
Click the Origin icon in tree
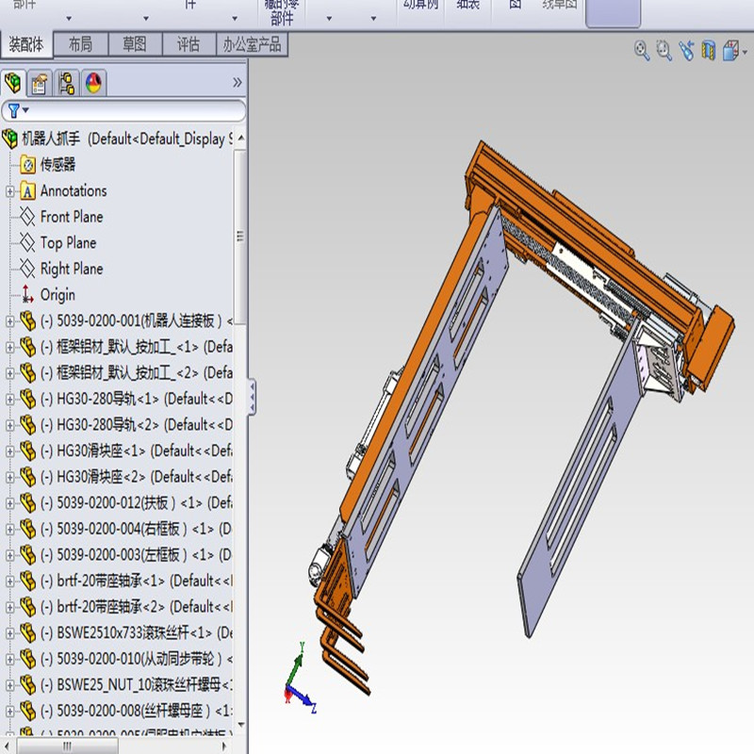click(27, 294)
